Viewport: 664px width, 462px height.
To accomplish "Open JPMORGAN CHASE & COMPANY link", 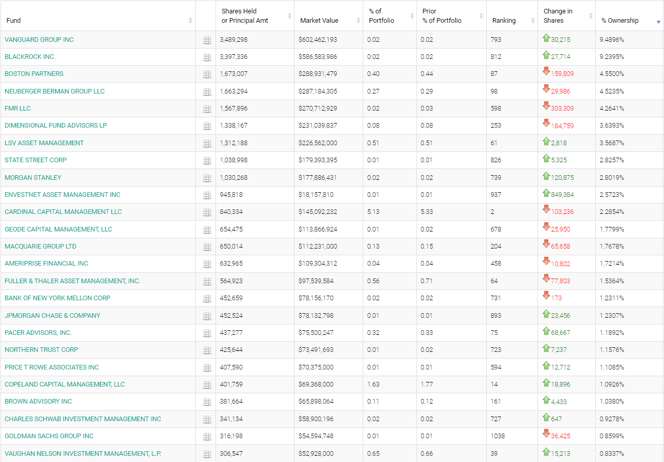I will (53, 316).
